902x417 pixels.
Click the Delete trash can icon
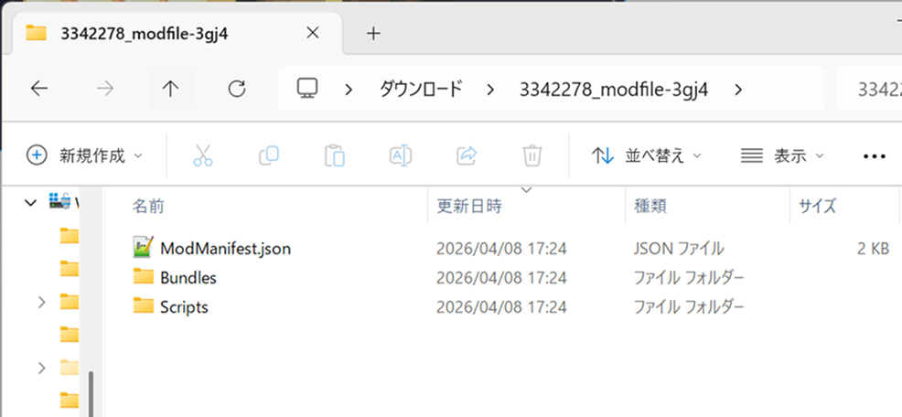tap(532, 155)
